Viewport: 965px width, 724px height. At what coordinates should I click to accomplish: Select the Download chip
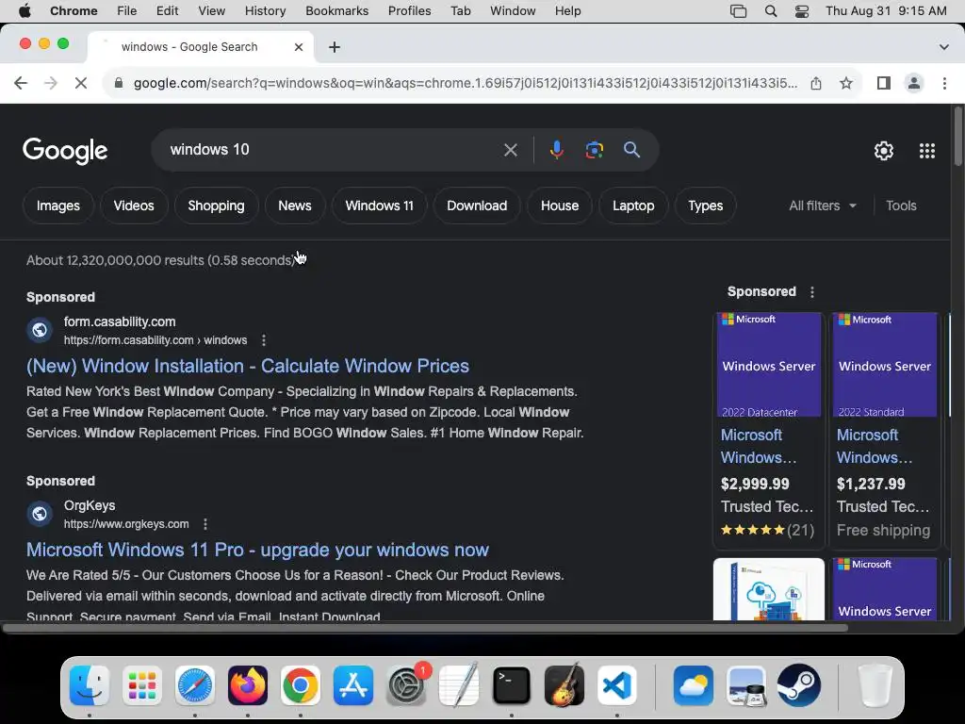click(477, 206)
